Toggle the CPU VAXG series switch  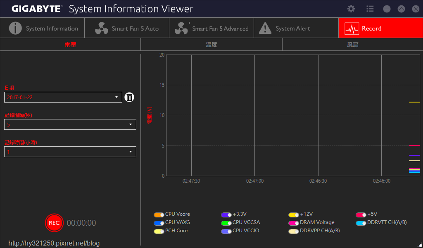click(x=159, y=223)
